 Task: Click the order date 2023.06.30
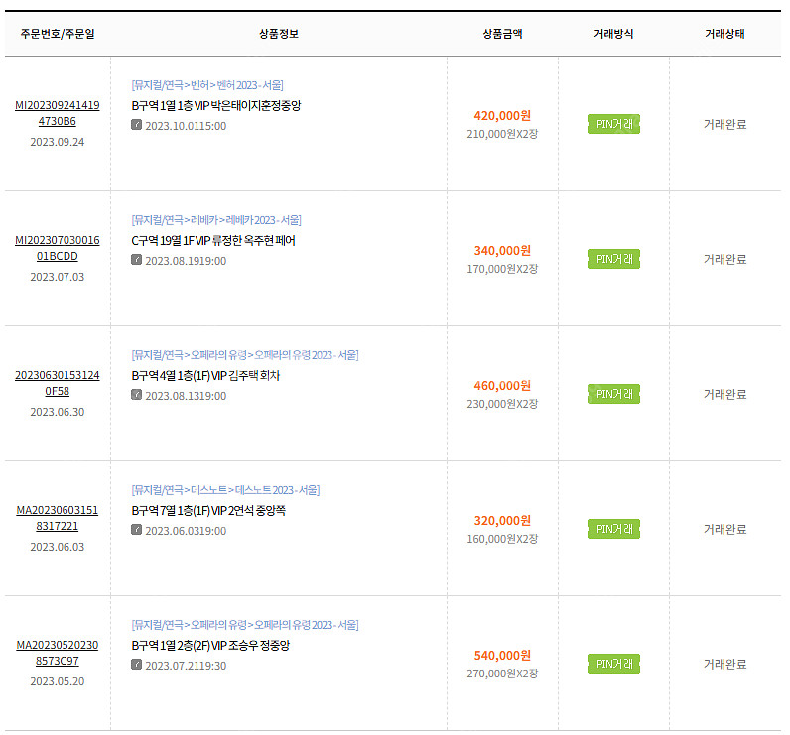[x=58, y=412]
